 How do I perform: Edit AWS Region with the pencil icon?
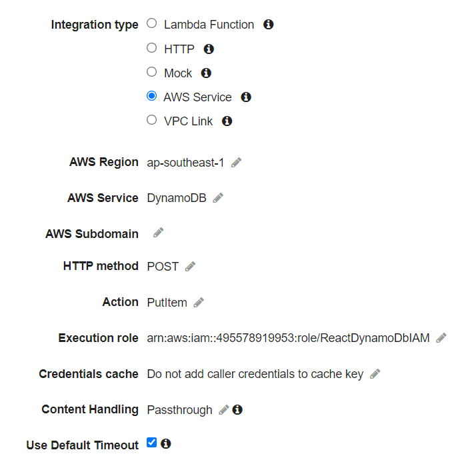click(236, 162)
